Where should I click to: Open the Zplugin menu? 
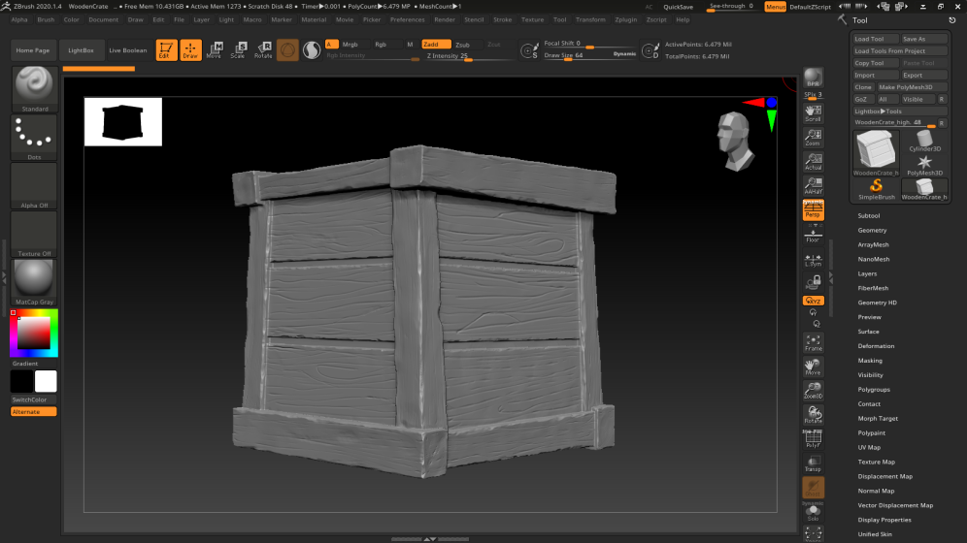click(x=626, y=19)
